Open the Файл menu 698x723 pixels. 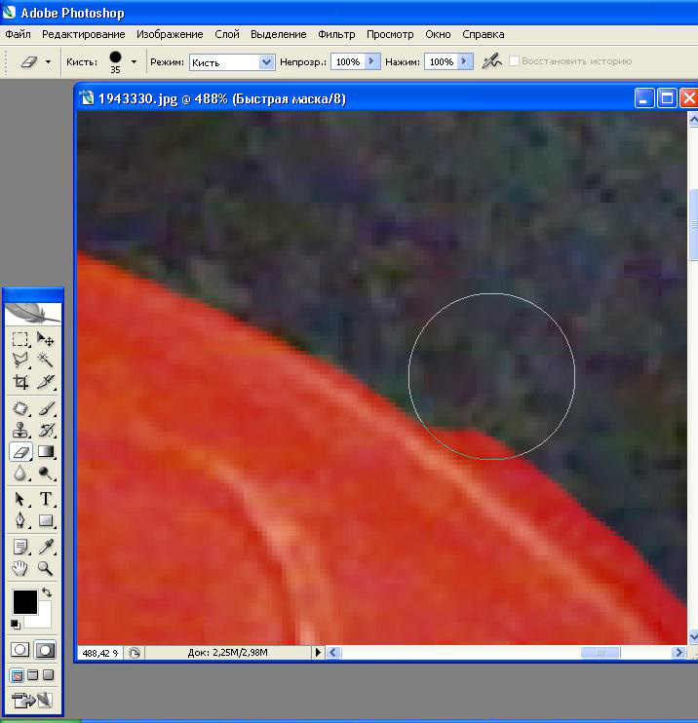click(x=18, y=34)
